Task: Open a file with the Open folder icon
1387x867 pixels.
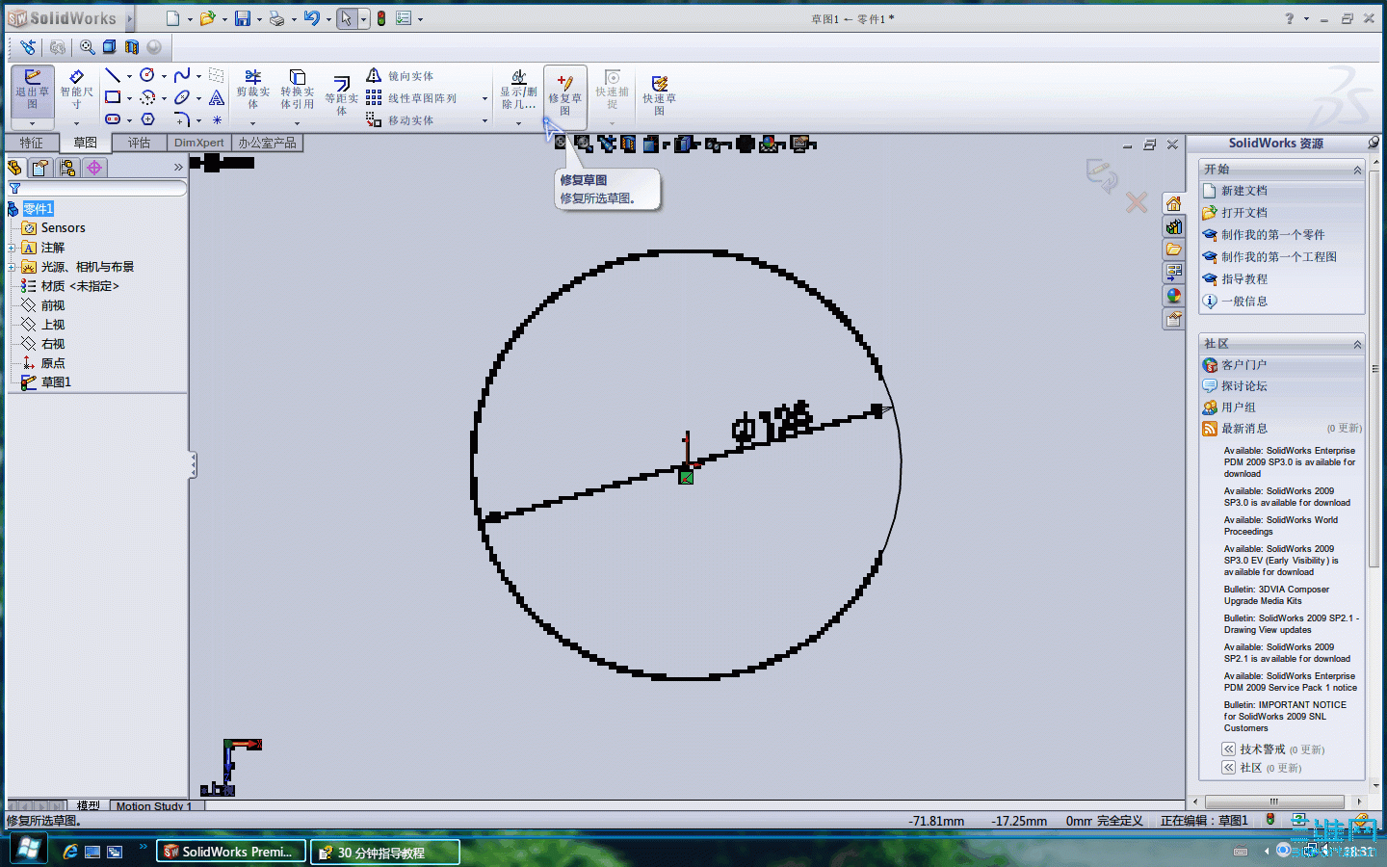Action: point(207,18)
